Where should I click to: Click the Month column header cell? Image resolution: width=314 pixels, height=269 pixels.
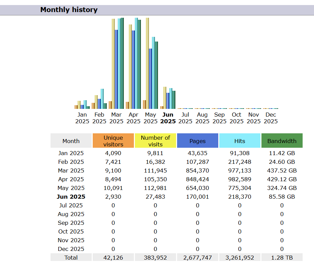(71, 141)
